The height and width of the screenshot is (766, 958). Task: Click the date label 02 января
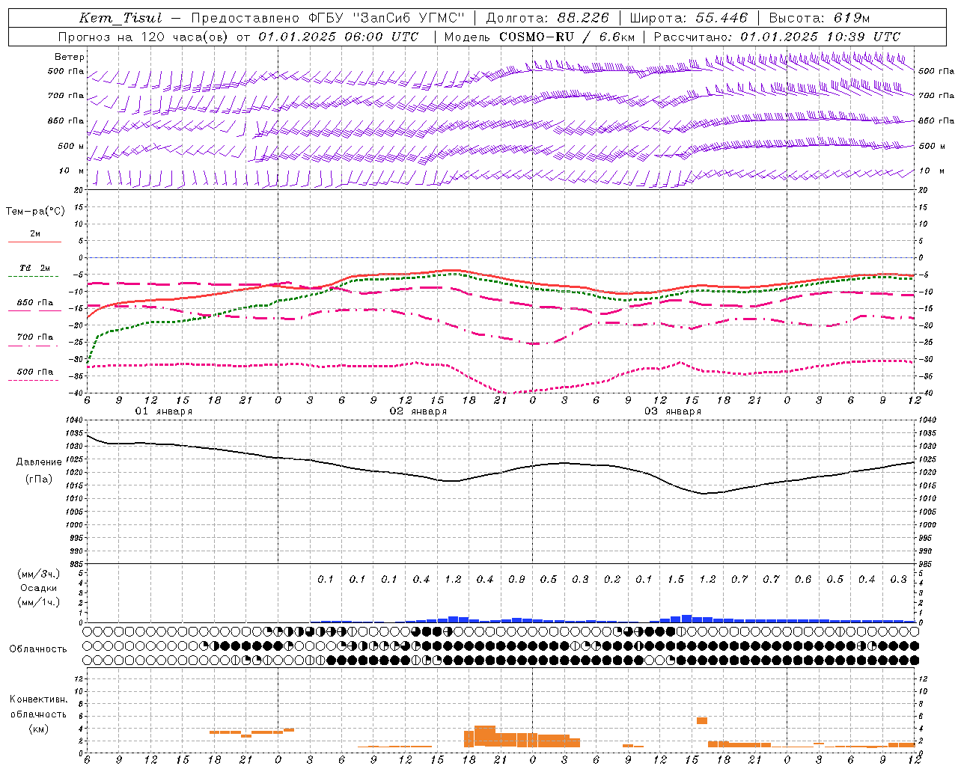[418, 411]
